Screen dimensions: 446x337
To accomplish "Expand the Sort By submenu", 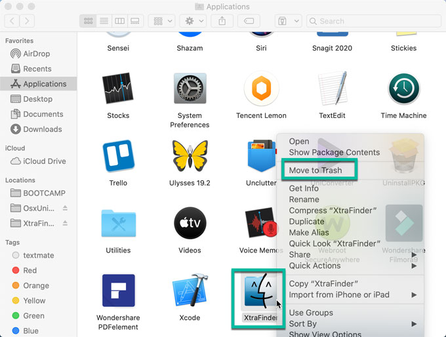I will click(x=414, y=324).
